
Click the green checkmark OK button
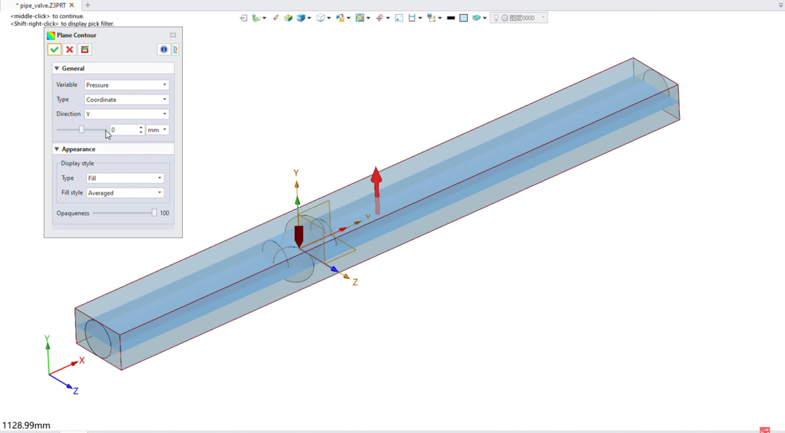click(x=55, y=50)
